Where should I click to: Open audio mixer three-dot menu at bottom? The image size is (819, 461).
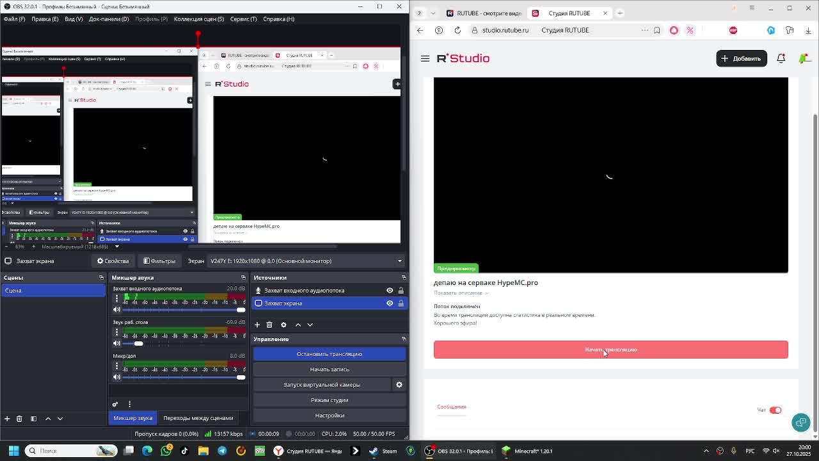(129, 404)
